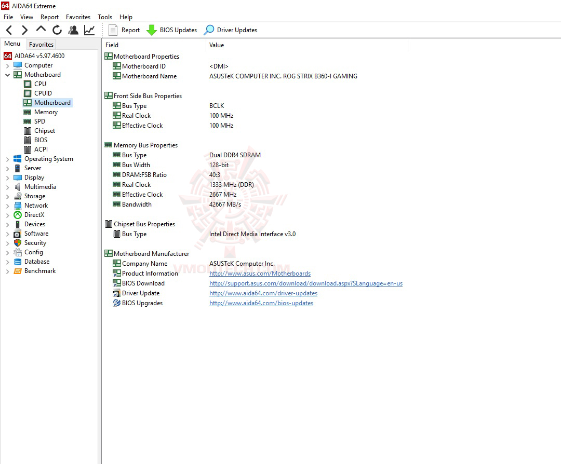Click the Report toolbar button
The height and width of the screenshot is (464, 561).
click(x=124, y=30)
